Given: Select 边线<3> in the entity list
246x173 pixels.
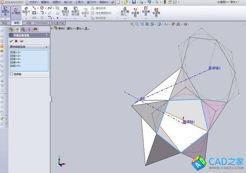Looking at the screenshot, I should (15, 59).
